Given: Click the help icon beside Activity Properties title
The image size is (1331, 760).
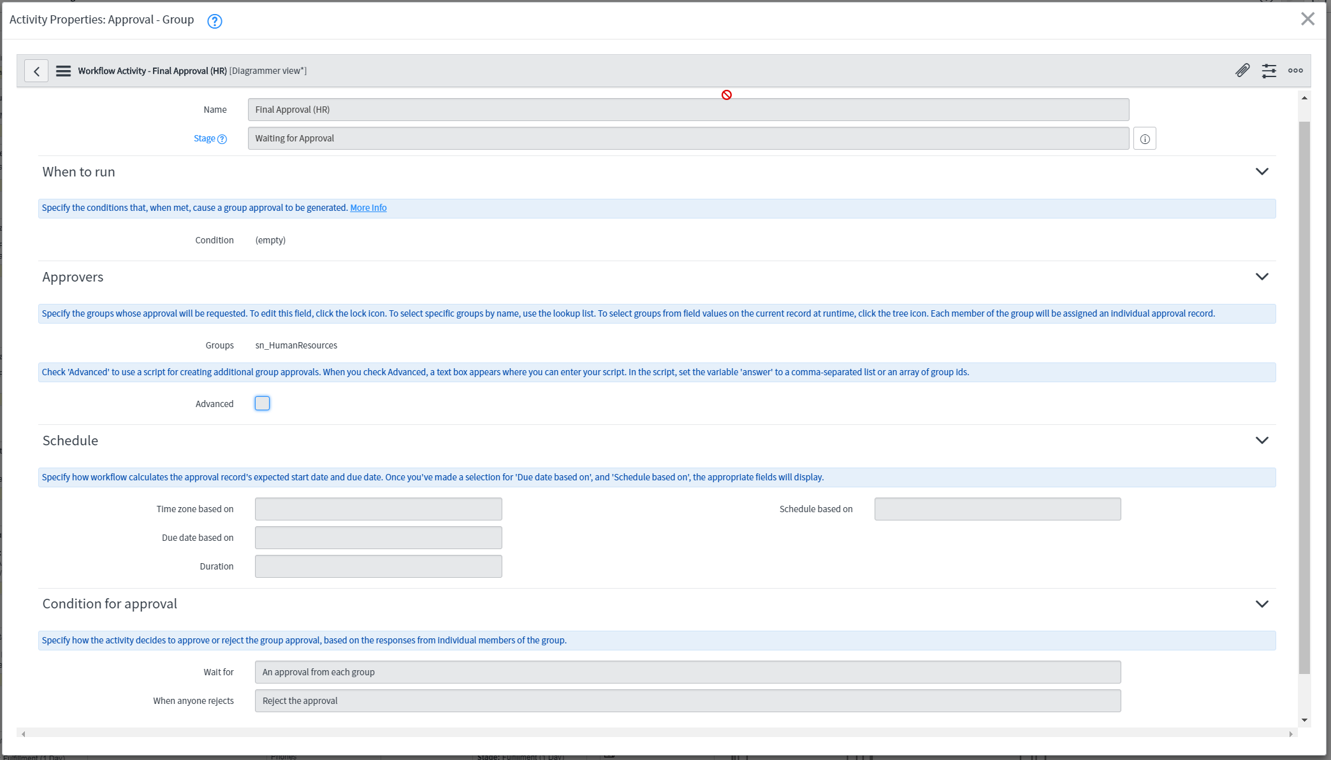Looking at the screenshot, I should pos(214,21).
